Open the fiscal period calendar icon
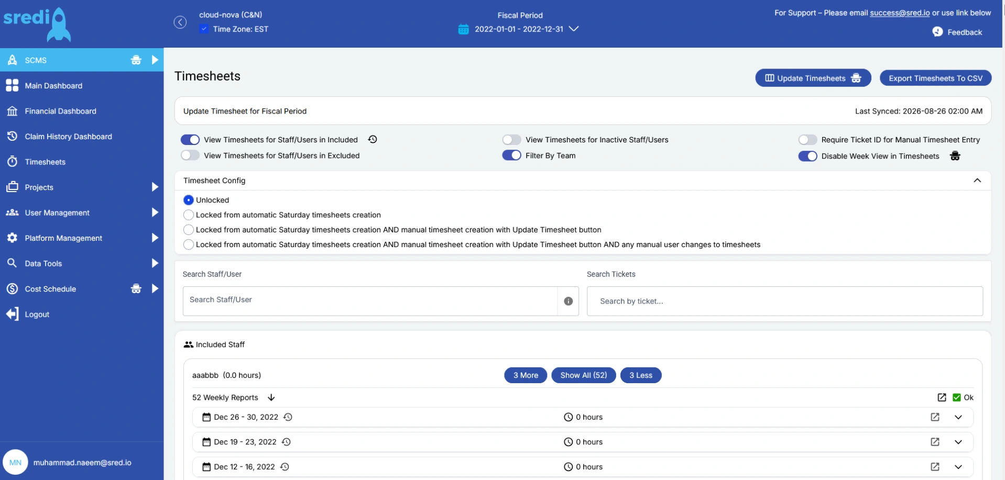The image size is (1005, 480). (463, 29)
